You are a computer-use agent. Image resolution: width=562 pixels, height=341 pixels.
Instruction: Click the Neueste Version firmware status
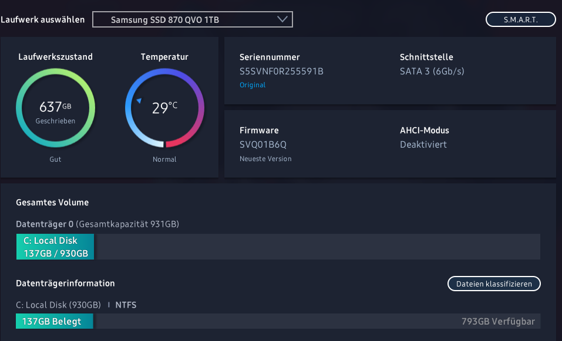[265, 159]
